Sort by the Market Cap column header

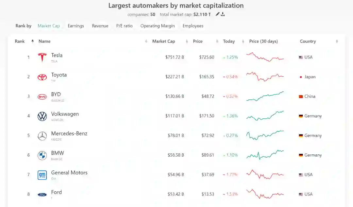click(164, 41)
